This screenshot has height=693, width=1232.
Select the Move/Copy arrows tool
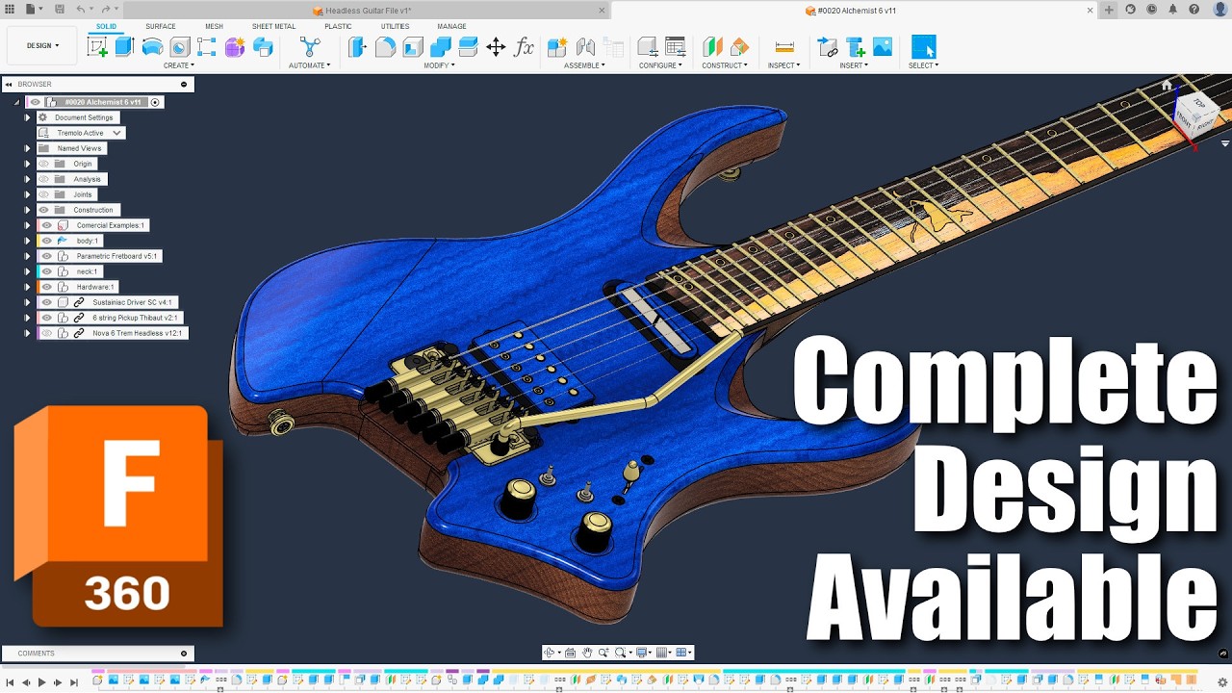click(x=496, y=46)
